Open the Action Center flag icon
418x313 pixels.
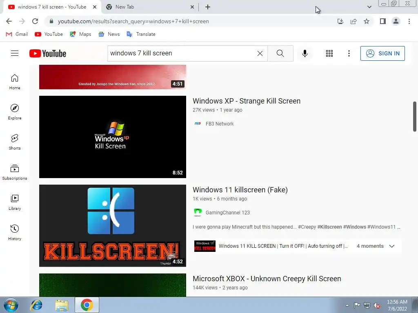(357, 305)
